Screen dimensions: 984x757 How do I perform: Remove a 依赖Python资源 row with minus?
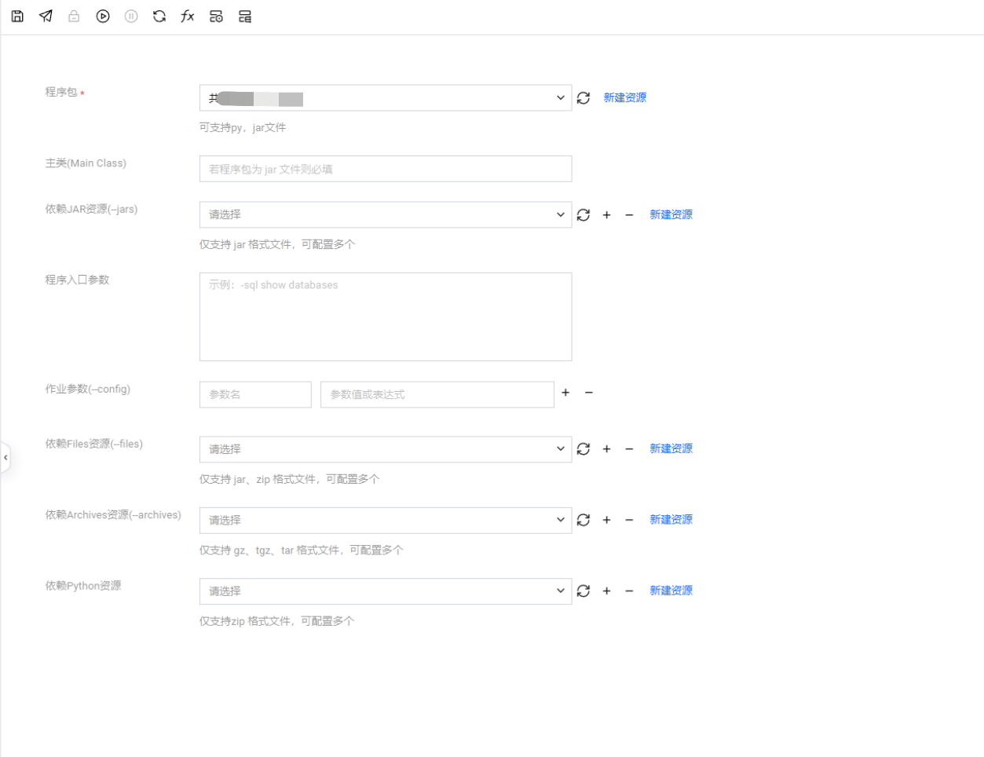tap(629, 591)
